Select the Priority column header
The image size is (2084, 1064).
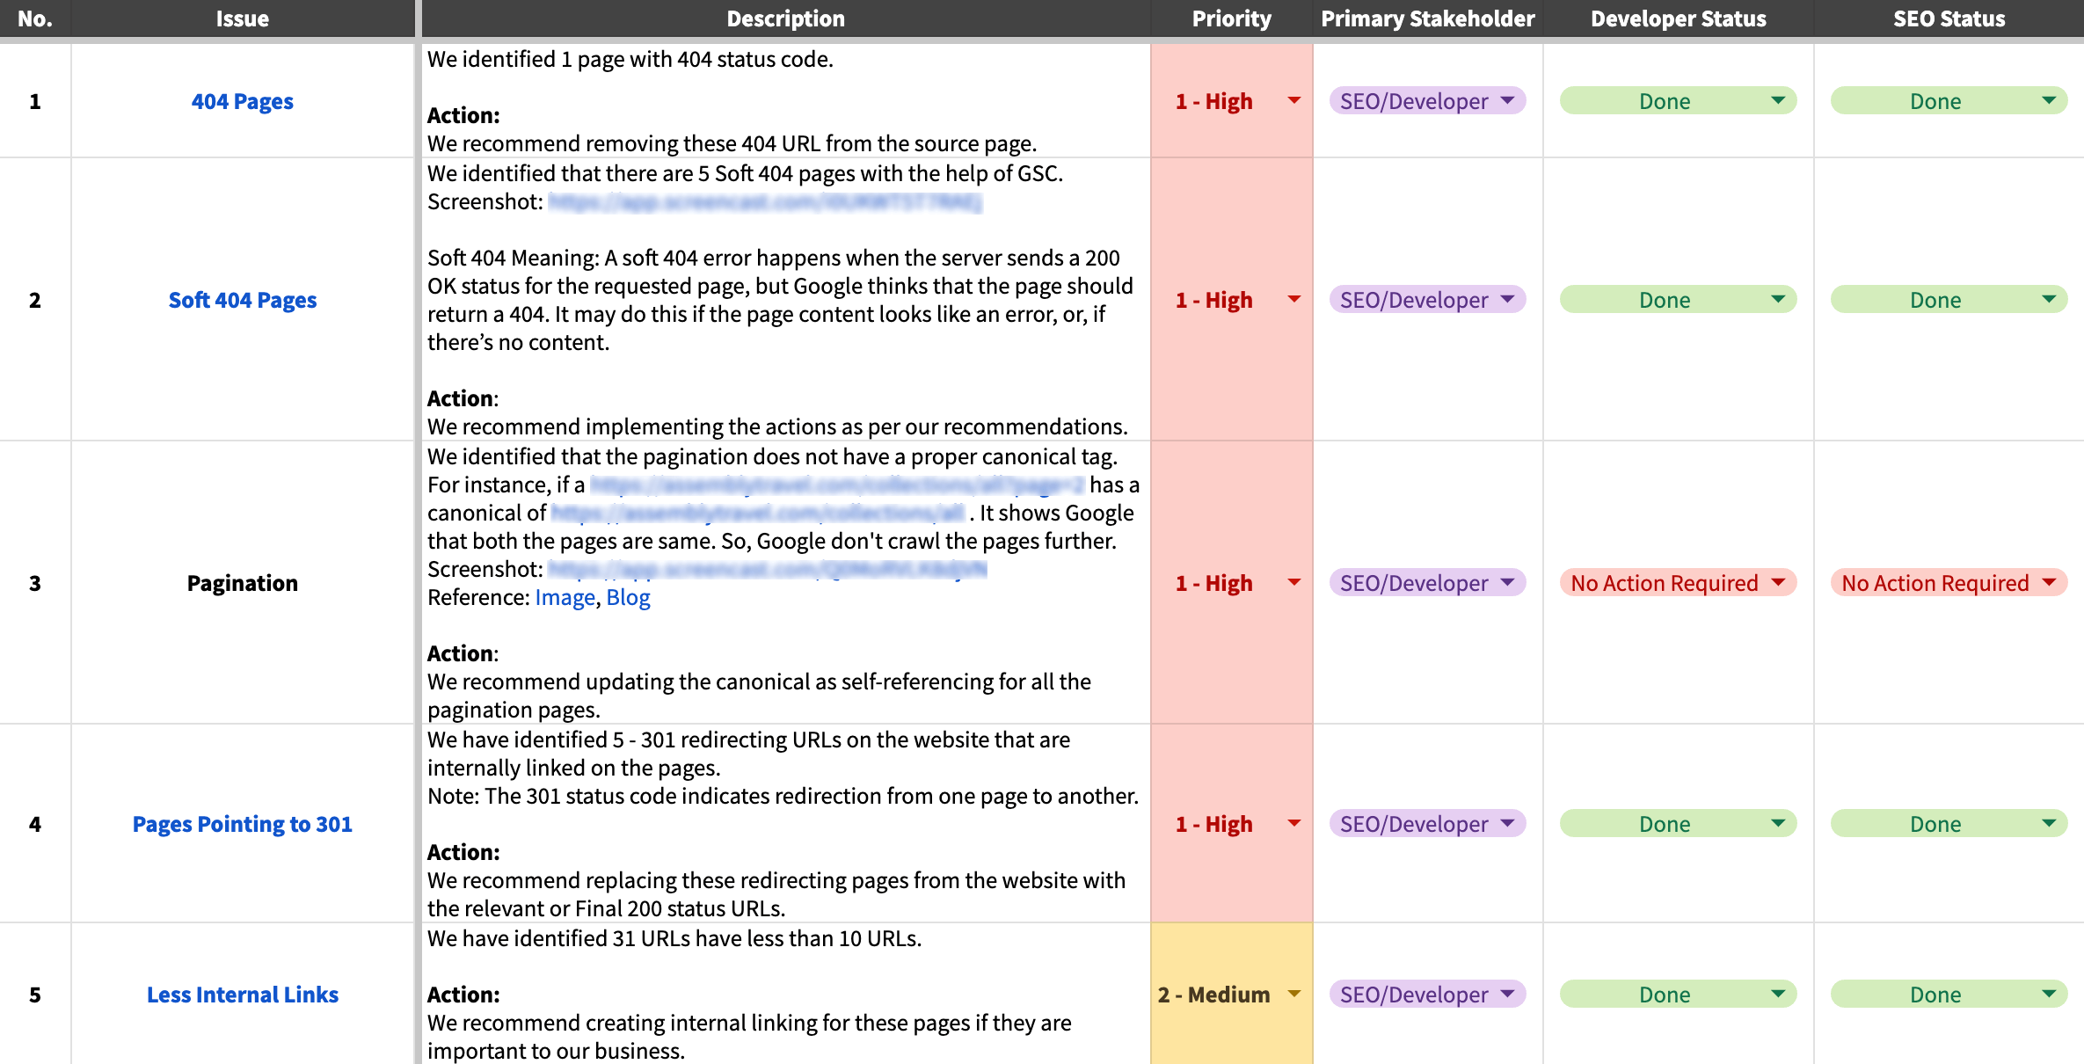[1231, 18]
